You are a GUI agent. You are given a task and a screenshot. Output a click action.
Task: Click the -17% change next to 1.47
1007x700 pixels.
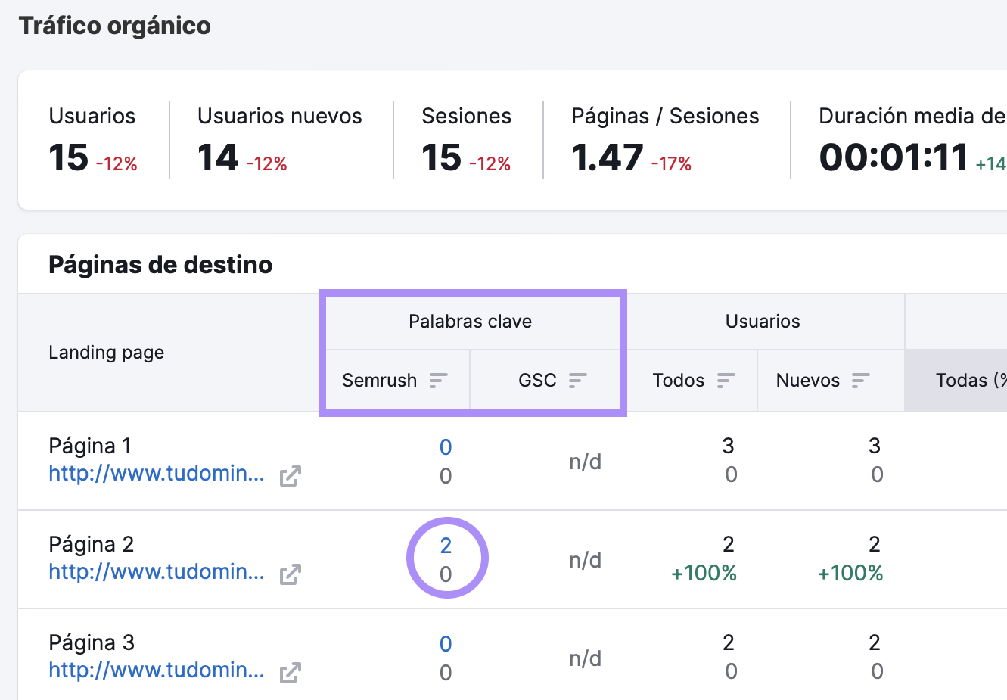point(671,164)
